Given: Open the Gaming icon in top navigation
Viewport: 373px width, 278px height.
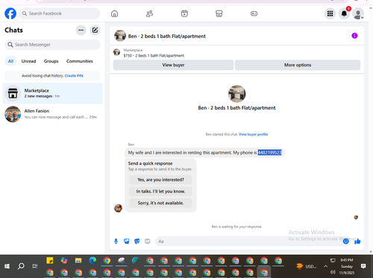Looking at the screenshot, I should (x=254, y=13).
